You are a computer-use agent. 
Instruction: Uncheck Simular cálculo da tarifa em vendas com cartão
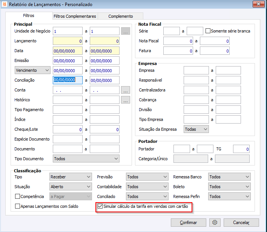coord(100,206)
